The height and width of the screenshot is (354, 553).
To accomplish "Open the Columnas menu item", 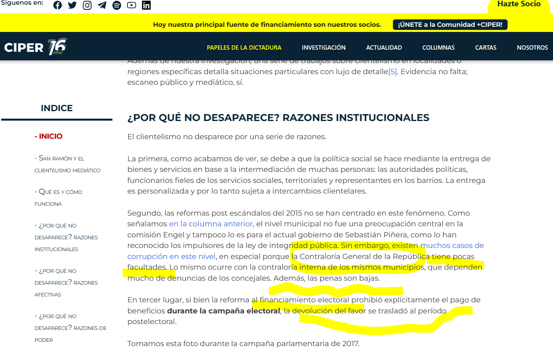I will click(438, 47).
